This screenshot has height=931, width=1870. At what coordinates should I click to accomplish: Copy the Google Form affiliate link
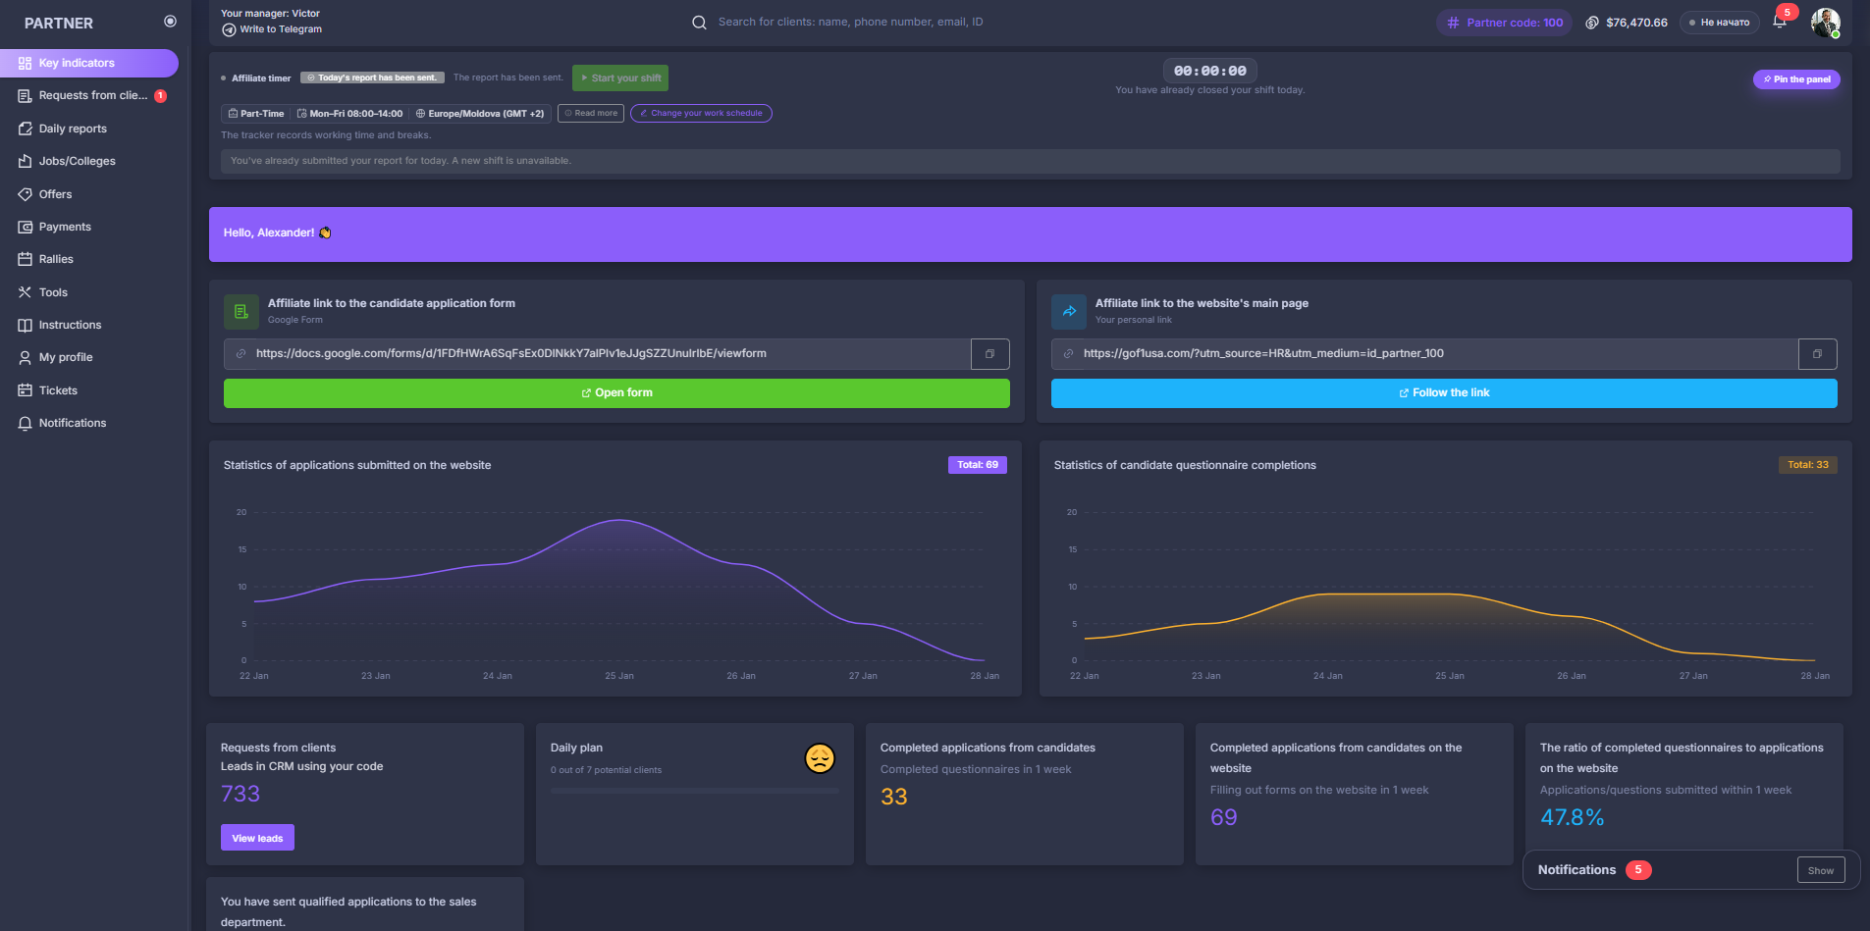pyautogui.click(x=989, y=354)
